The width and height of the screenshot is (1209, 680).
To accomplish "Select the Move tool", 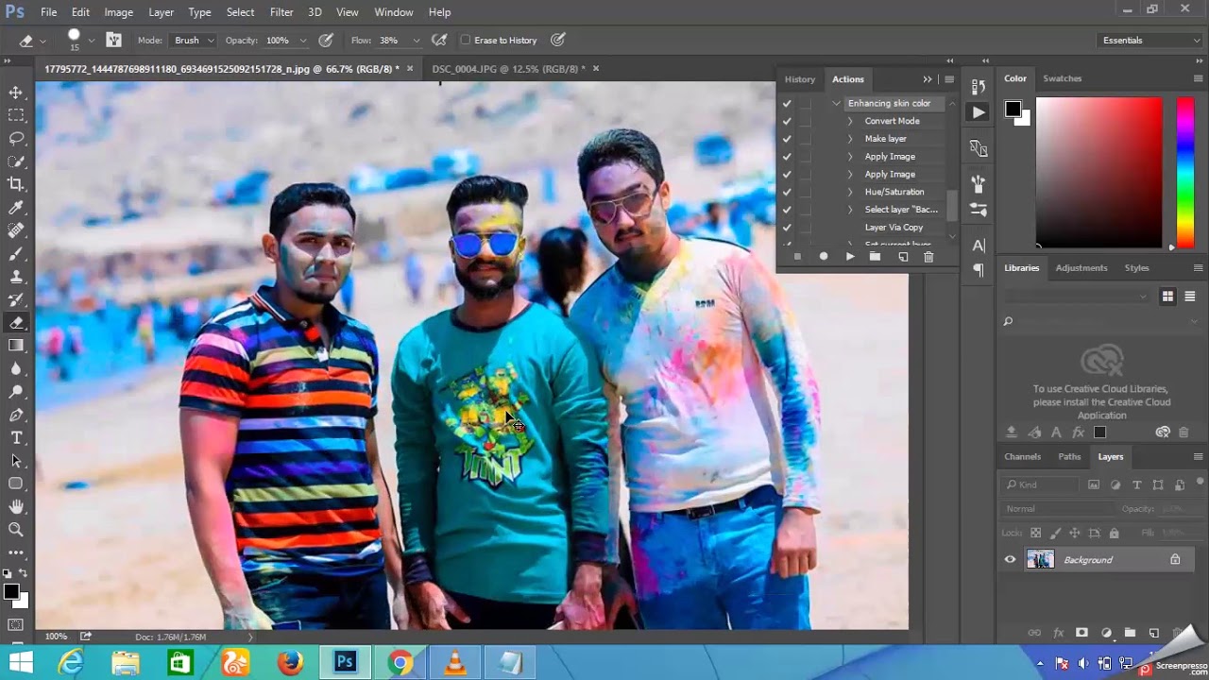I will (x=16, y=93).
